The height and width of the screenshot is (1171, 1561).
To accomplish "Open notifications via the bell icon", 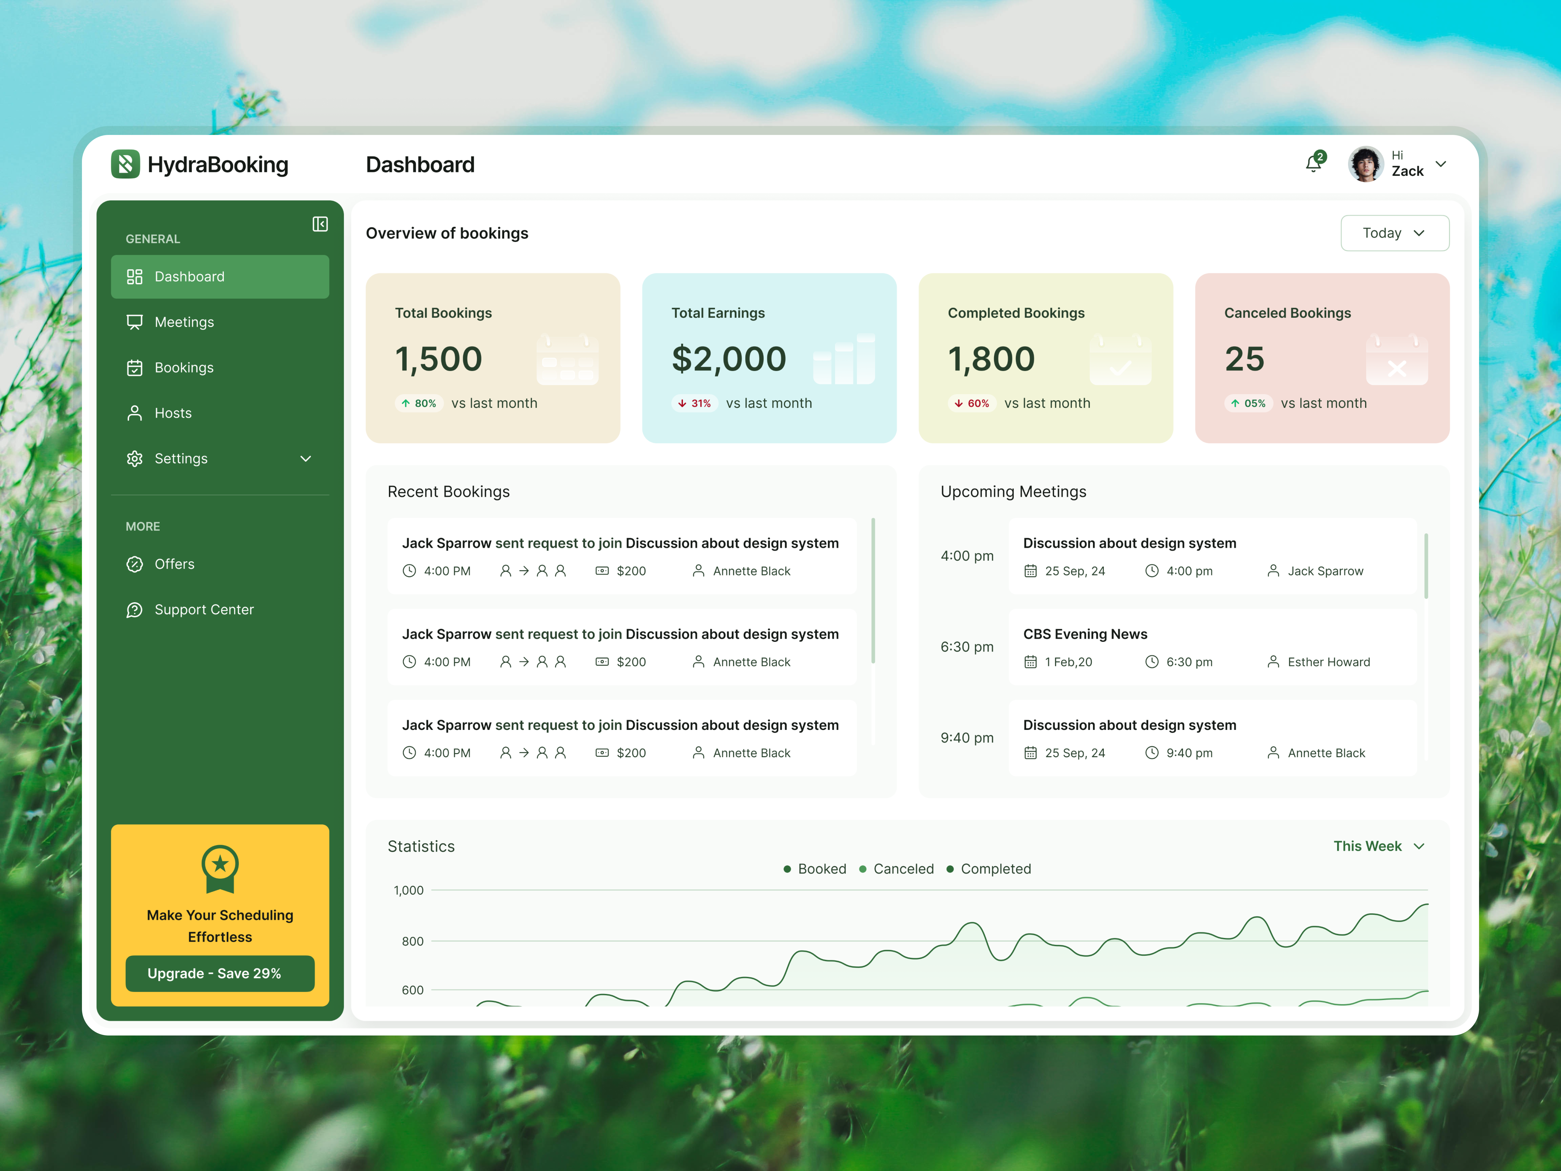I will click(1313, 163).
